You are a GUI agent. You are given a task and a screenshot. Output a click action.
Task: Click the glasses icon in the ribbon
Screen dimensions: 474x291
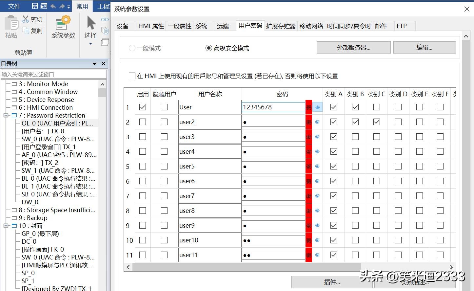point(105,20)
